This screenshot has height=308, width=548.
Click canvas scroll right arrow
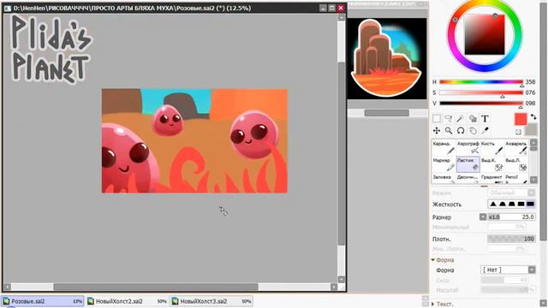(x=334, y=287)
